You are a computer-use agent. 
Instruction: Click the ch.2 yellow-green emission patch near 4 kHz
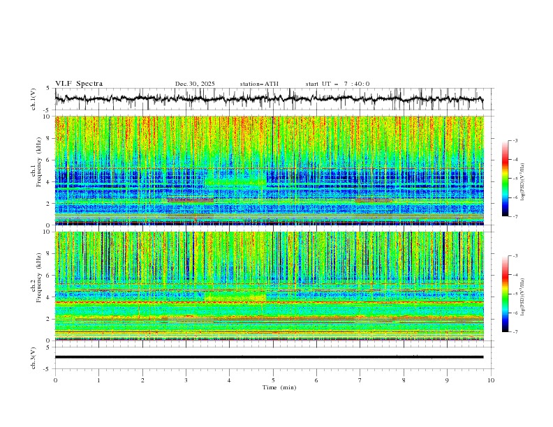[235, 297]
